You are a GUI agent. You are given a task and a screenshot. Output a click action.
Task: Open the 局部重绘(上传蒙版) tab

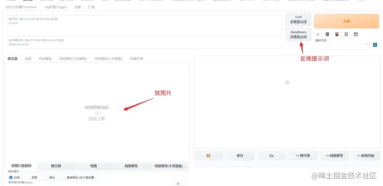pos(109,59)
